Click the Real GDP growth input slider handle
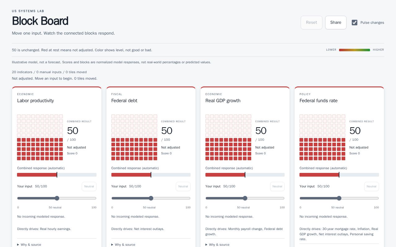Screen dimensions: 396x247 [x=245, y=198]
